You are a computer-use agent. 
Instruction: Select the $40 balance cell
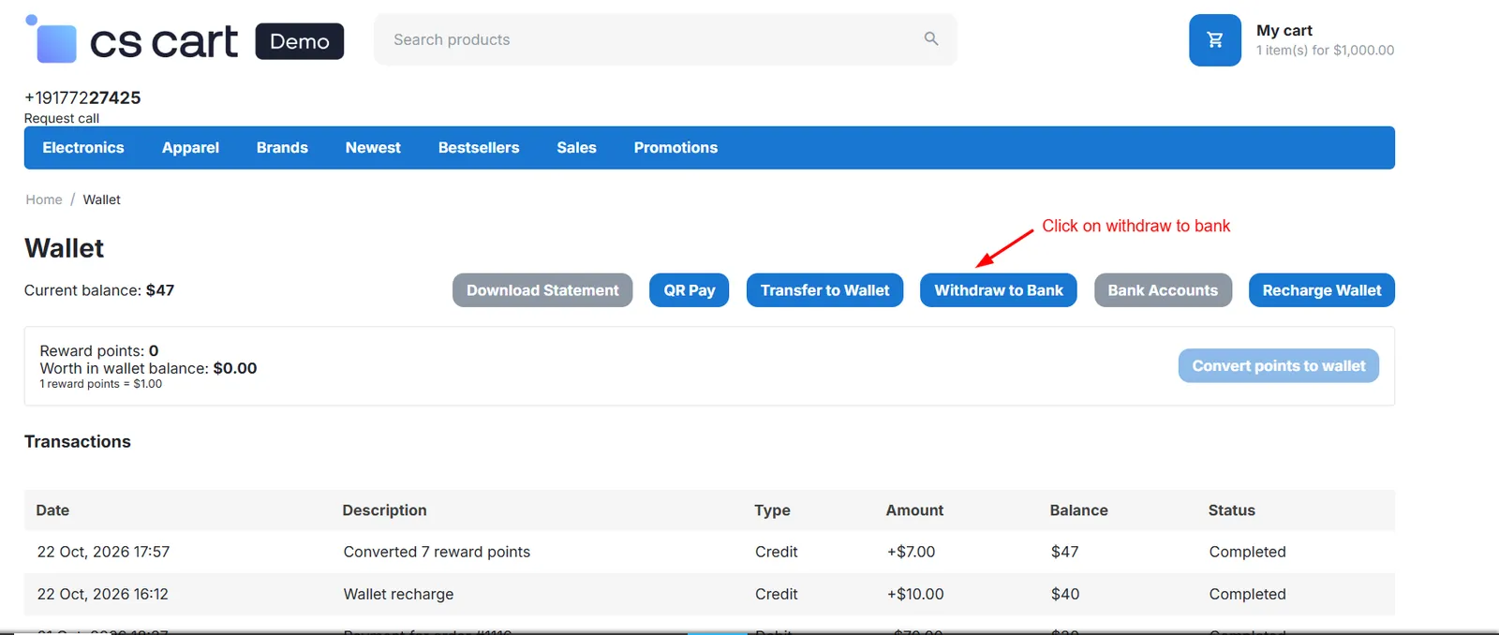1065,595
